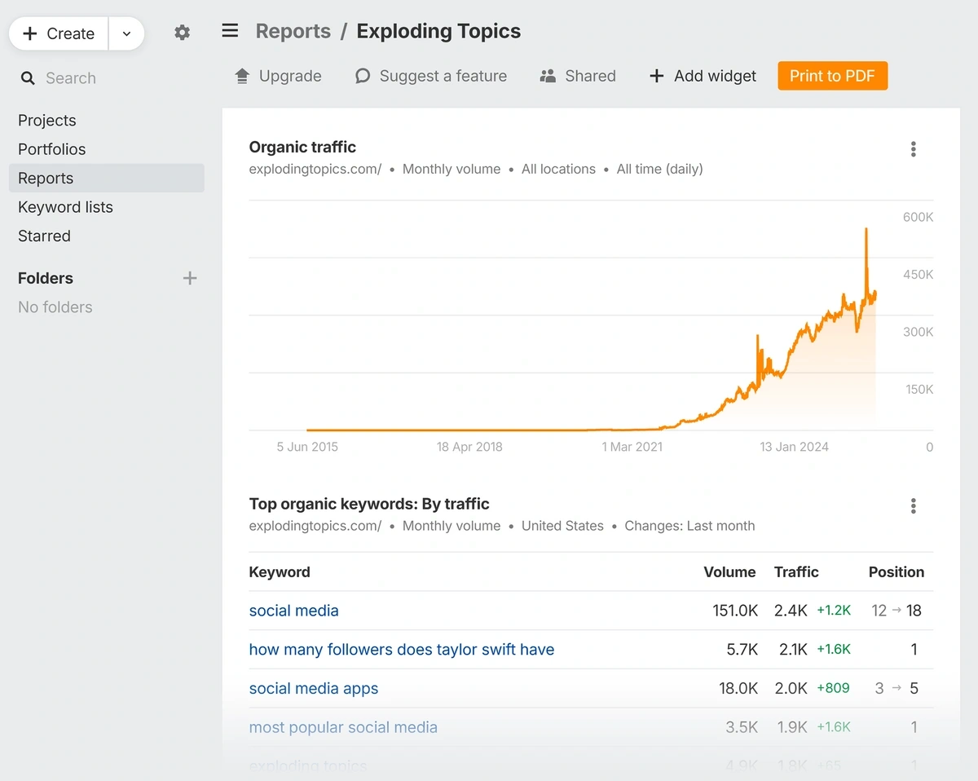The image size is (978, 781).
Task: Open the exploding topics breadcrumb link
Action: [x=438, y=31]
